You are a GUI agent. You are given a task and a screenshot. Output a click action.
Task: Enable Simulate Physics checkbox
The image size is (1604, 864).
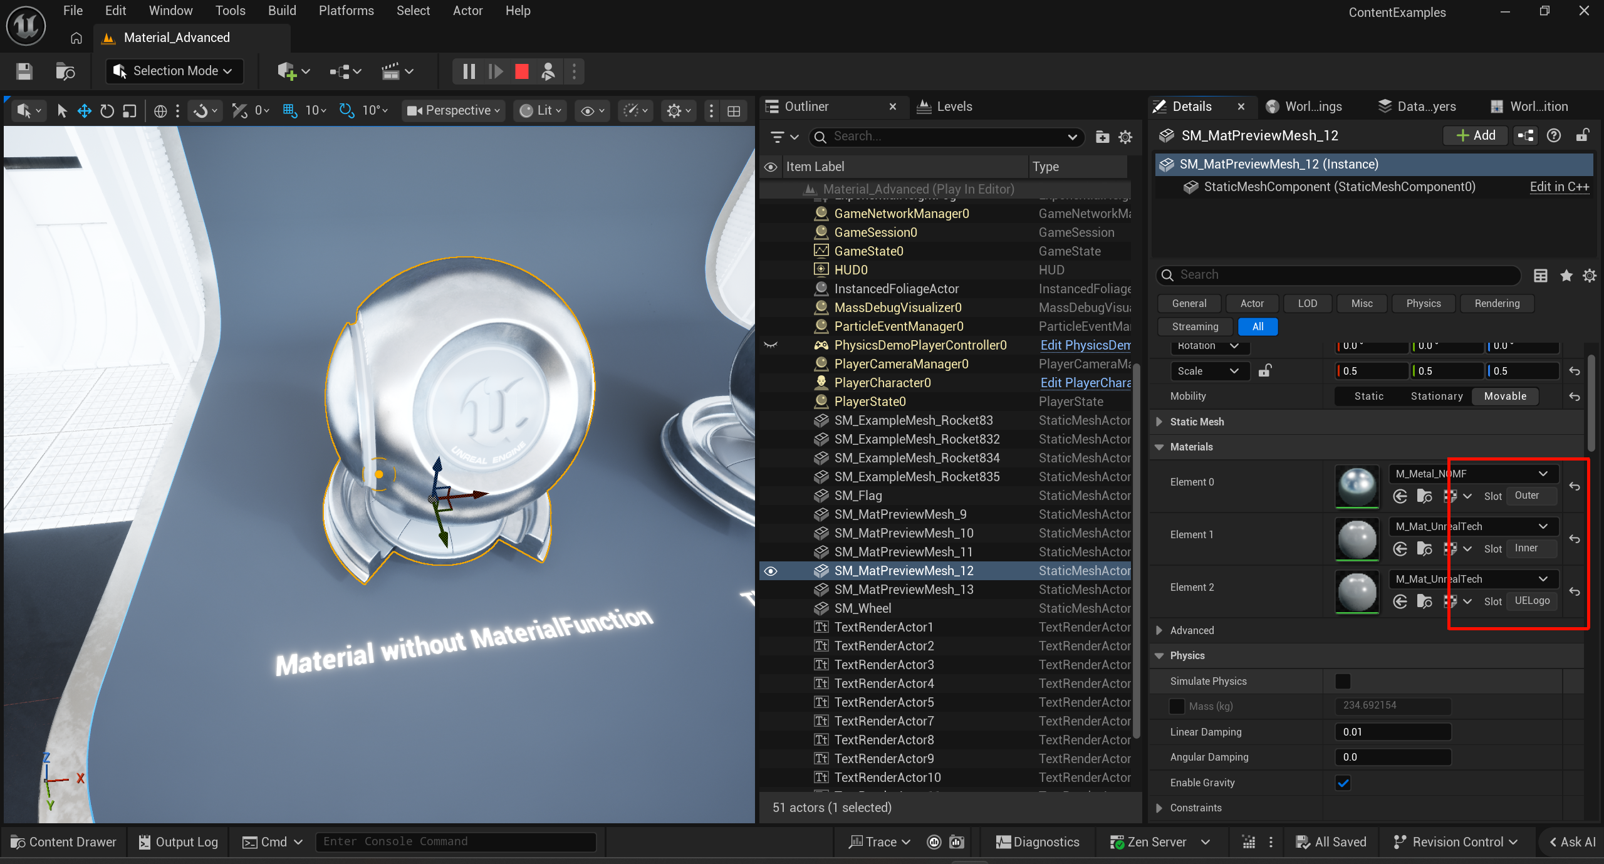coord(1343,681)
